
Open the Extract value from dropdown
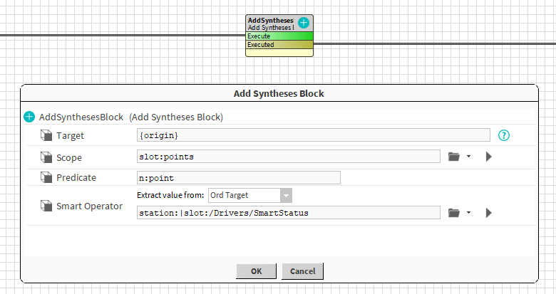click(286, 195)
